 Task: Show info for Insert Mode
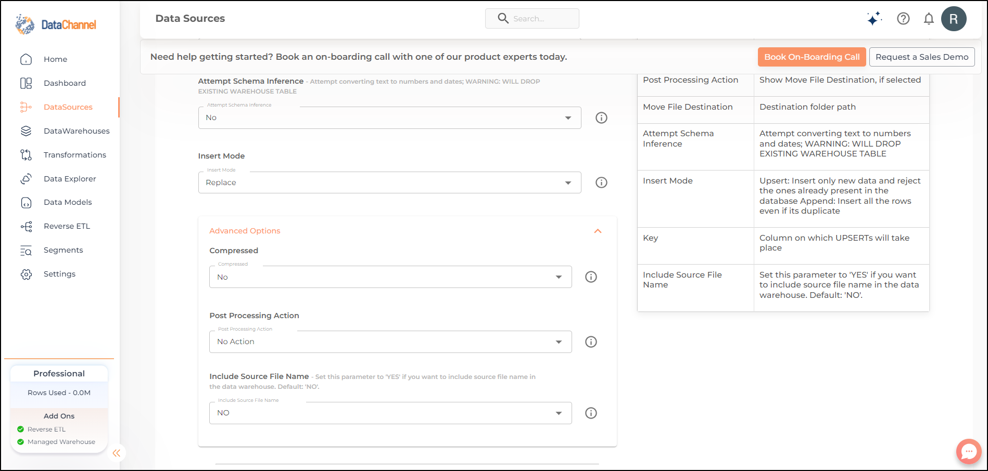pos(601,182)
